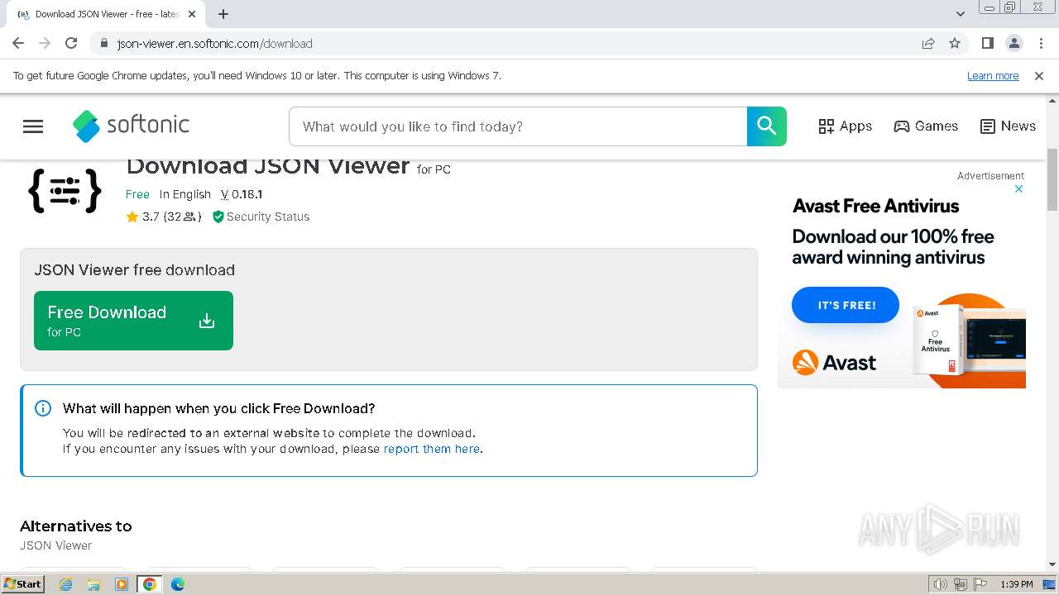
Task: Click the V 0.18.1 version label
Action: 242,194
